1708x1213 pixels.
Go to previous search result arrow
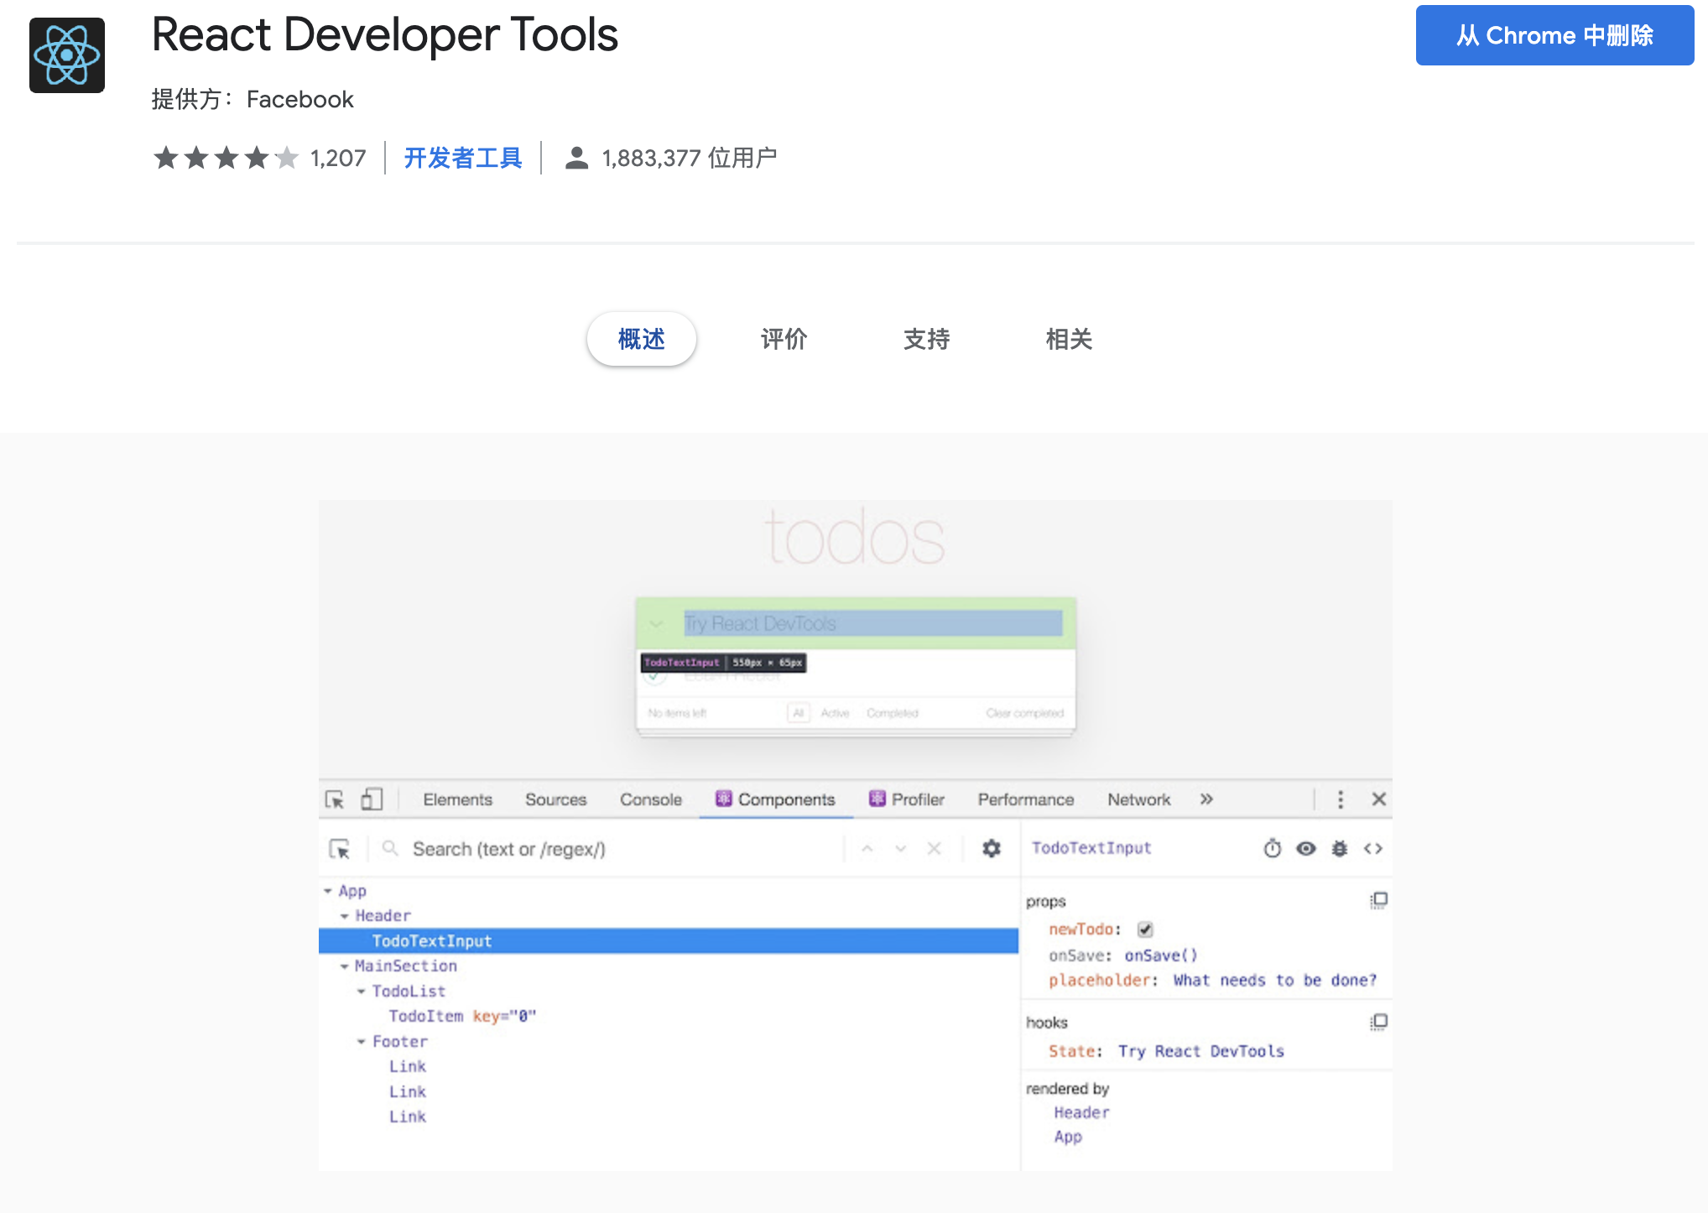pos(867,849)
